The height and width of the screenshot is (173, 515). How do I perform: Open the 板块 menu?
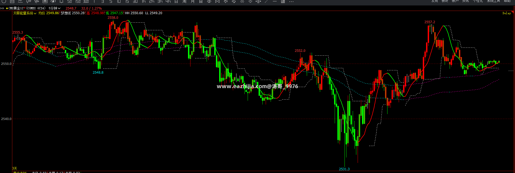pyautogui.click(x=445, y=1)
